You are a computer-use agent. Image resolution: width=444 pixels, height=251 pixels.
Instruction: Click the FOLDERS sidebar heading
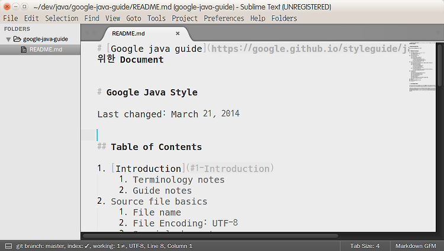point(17,29)
